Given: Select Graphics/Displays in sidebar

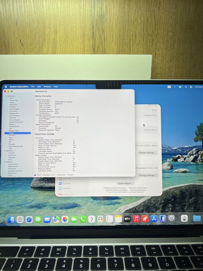Looking at the screenshot, I should point(16,122).
